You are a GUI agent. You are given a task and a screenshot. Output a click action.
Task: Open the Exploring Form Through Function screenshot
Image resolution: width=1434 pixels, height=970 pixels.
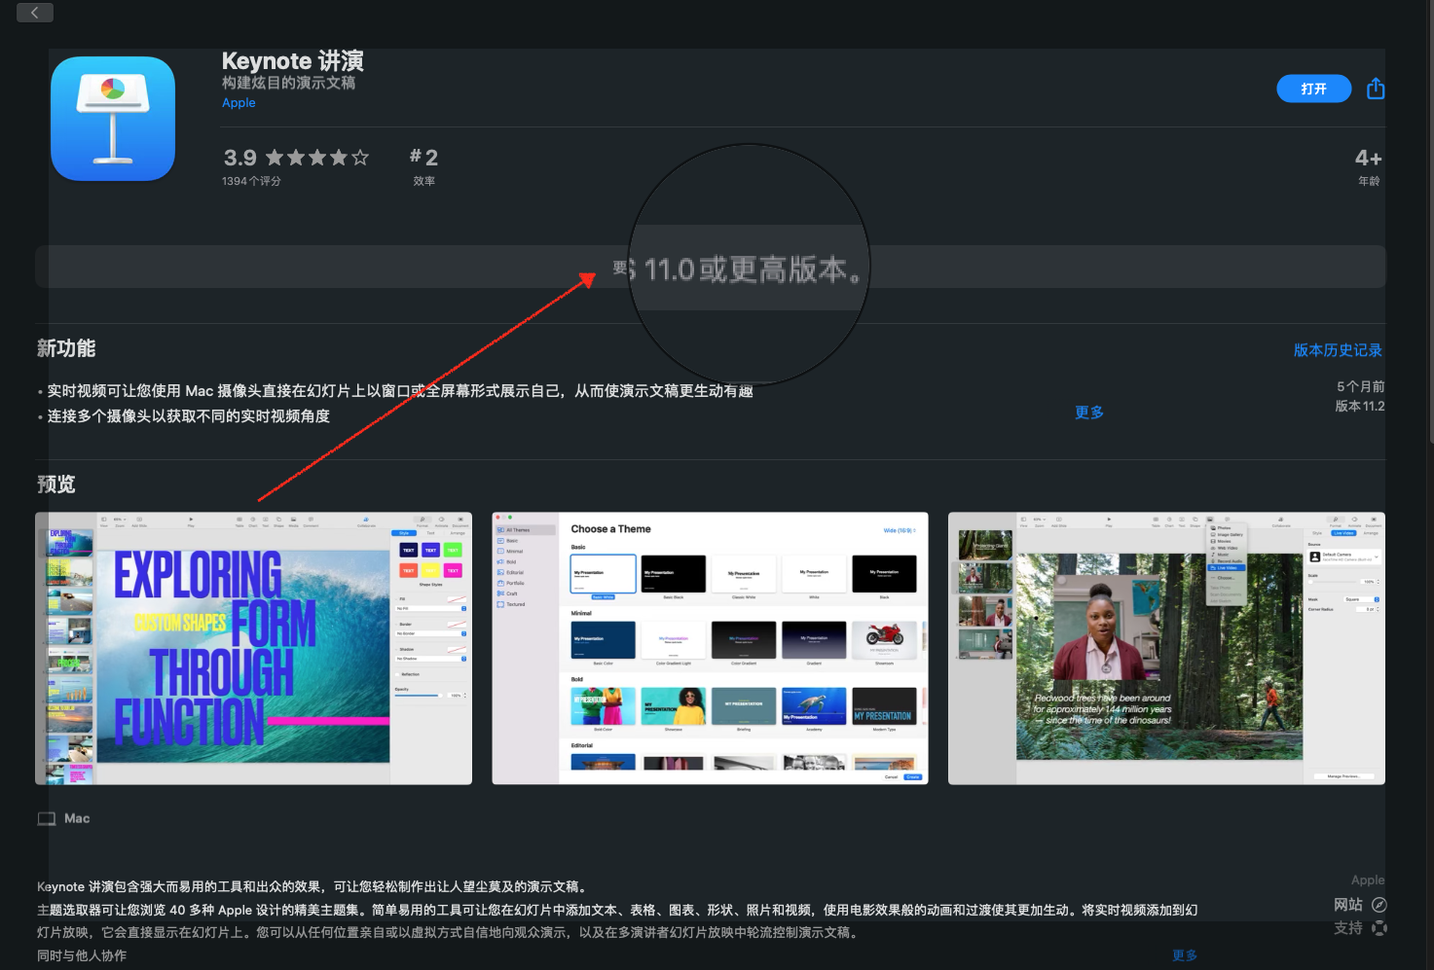pyautogui.click(x=253, y=648)
